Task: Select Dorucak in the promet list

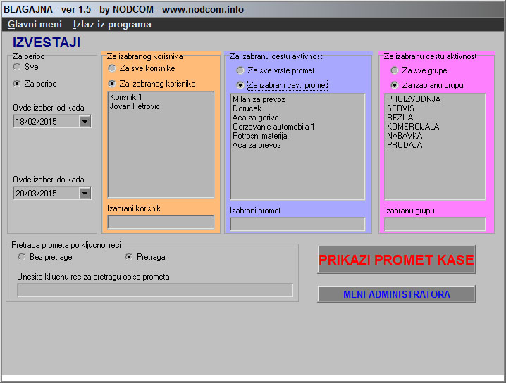Action: [297, 108]
